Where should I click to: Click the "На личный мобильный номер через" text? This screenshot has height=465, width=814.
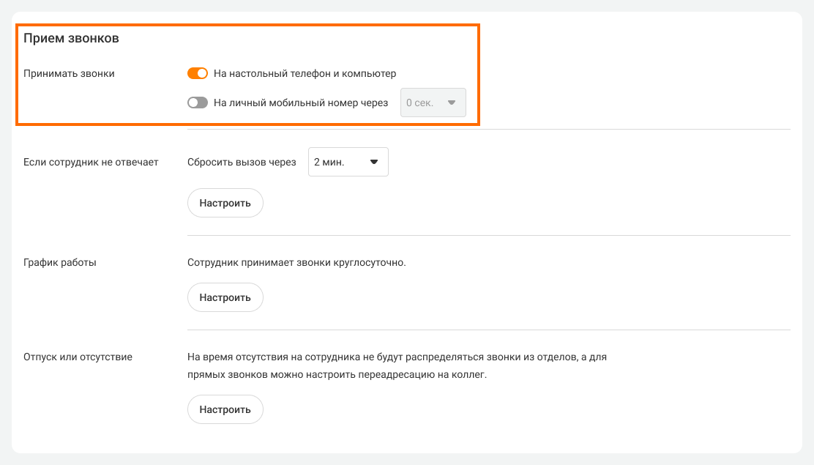coord(301,103)
